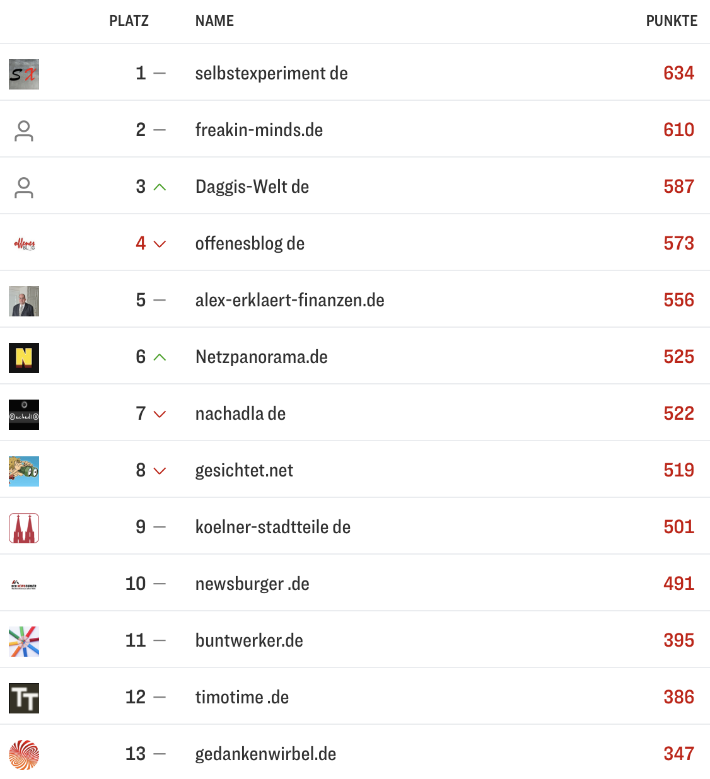Click the PLATZ column header
The image size is (710, 779).
click(129, 21)
